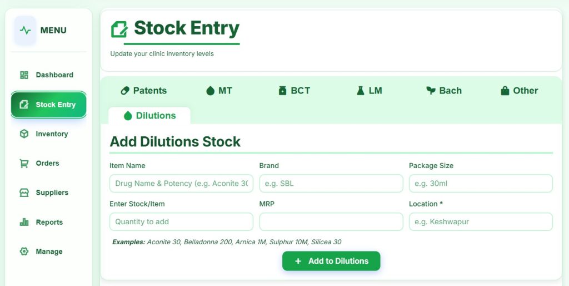This screenshot has width=569, height=286.
Task: Click the Reports bar chart icon
Action: [24, 222]
